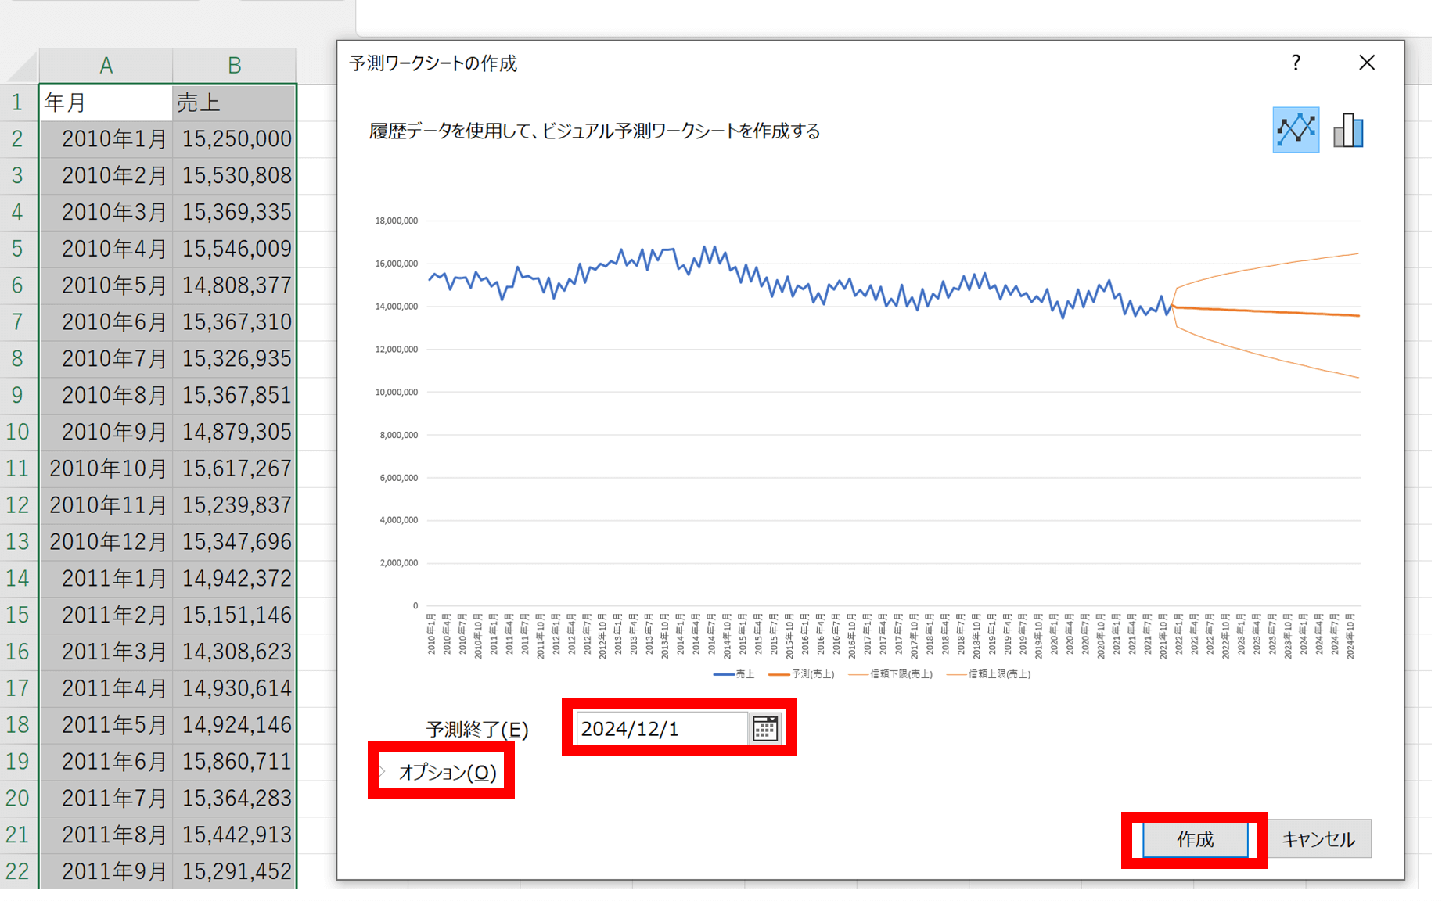Select the 売上 header cell
Screen dimensions: 1442x901
tap(234, 102)
